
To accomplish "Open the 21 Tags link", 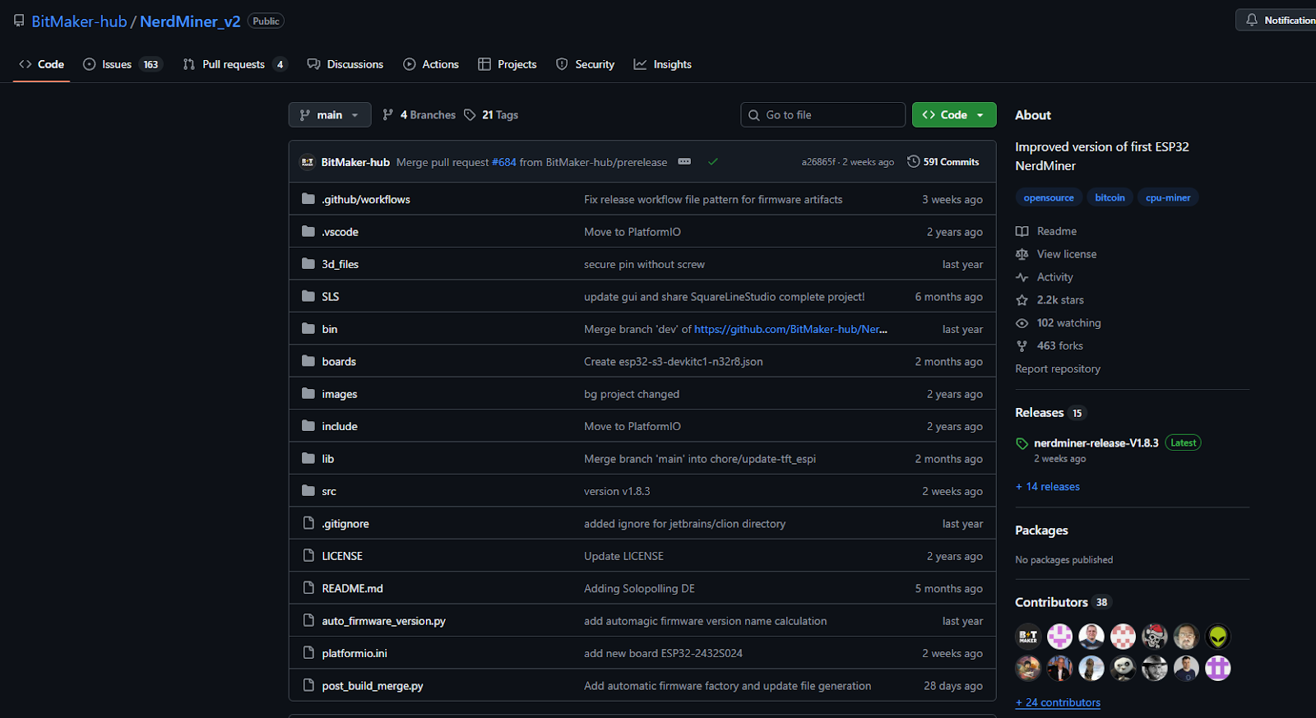I will 491,115.
